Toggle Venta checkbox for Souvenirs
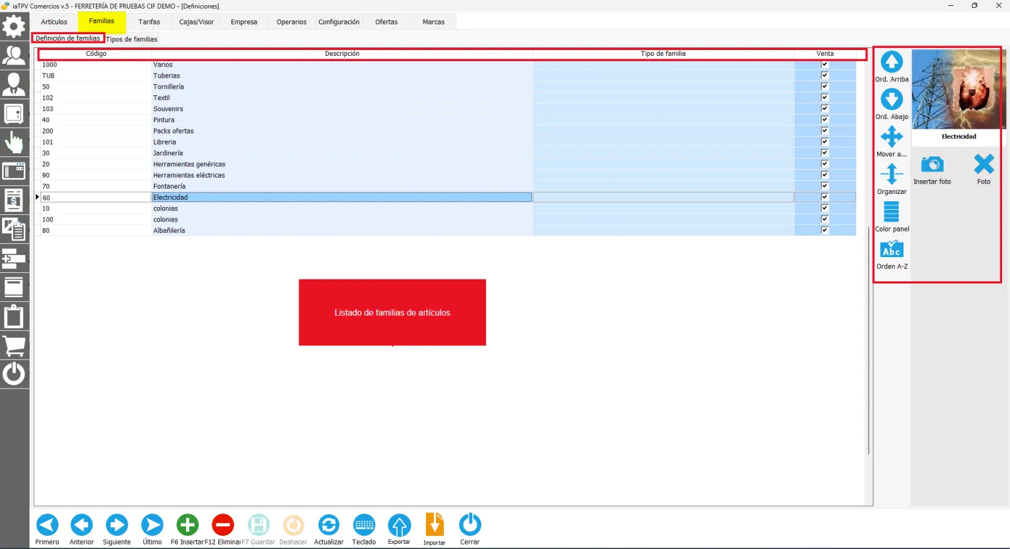 825,108
